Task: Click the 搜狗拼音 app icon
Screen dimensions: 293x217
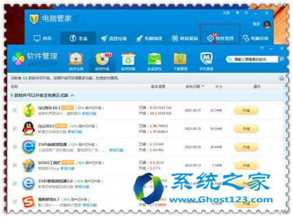Action: [x=29, y=202]
